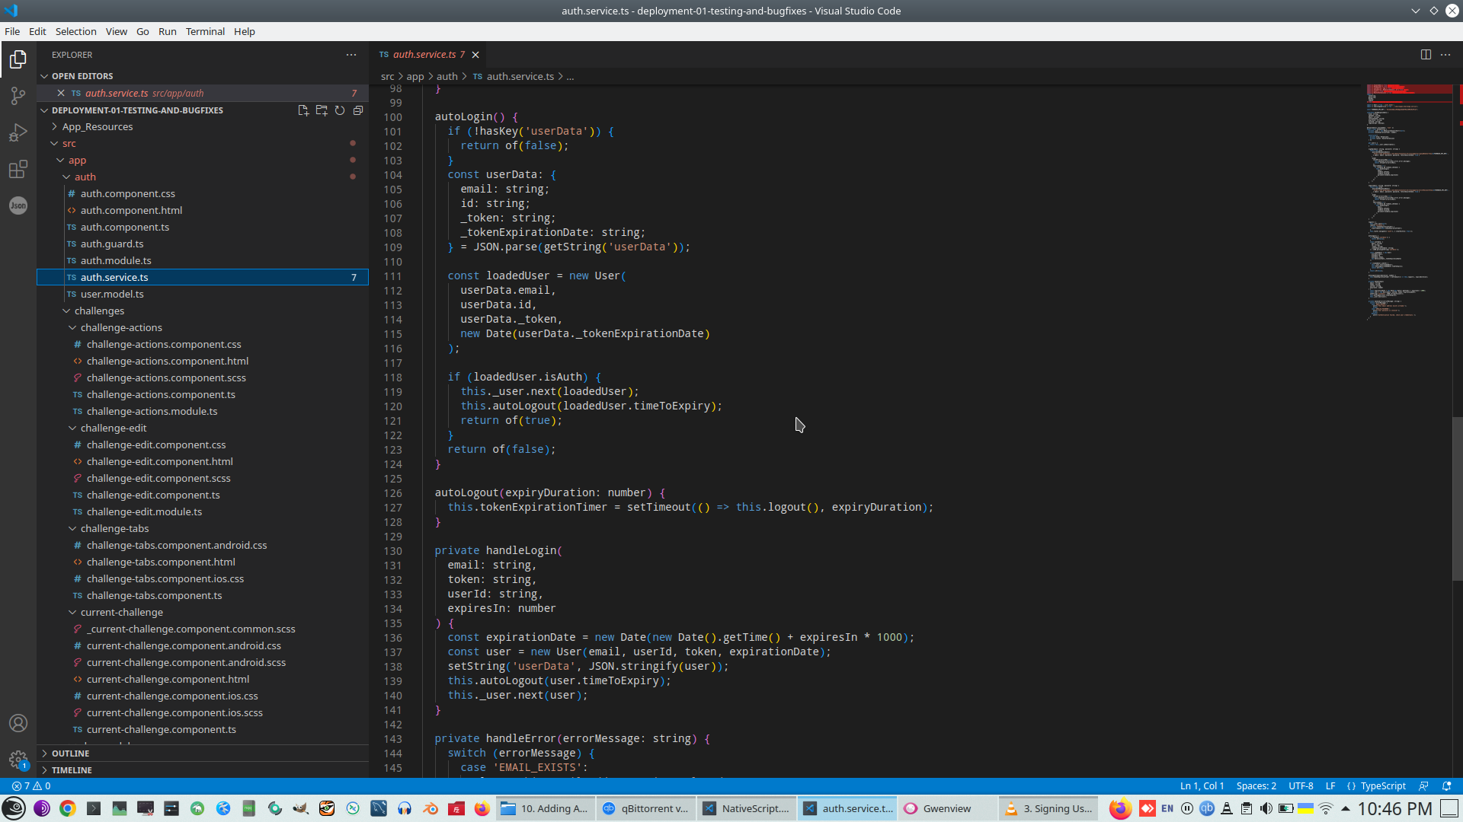Change the TypeScript language mode
The width and height of the screenshot is (1463, 822).
[x=1383, y=786]
